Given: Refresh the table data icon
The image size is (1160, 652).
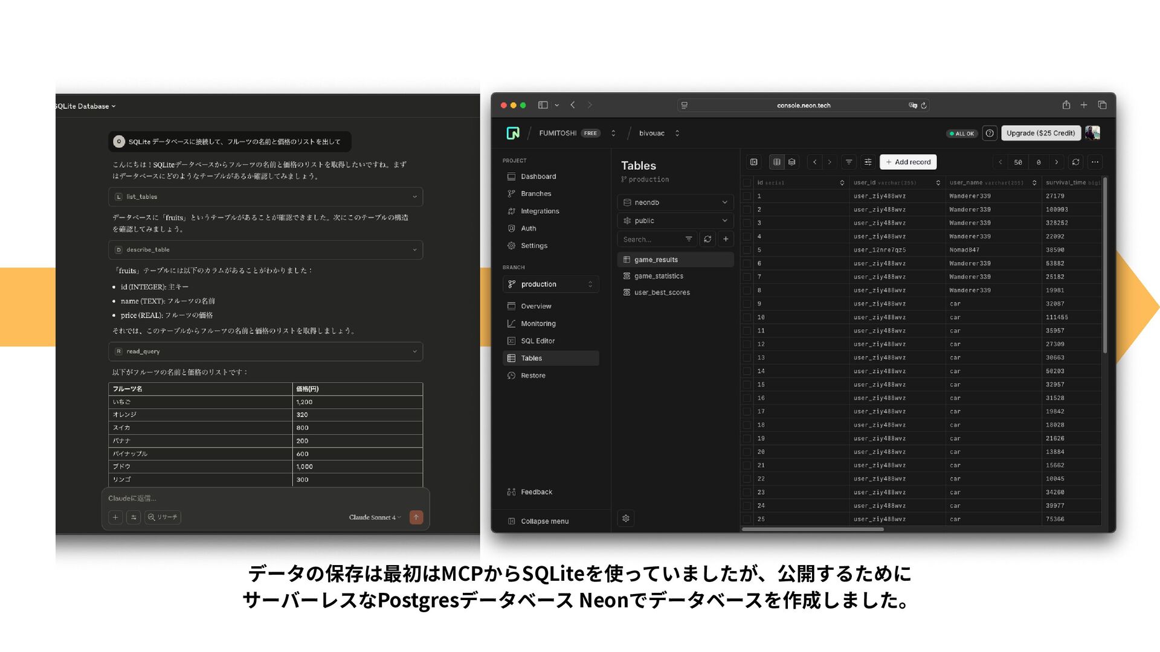Looking at the screenshot, I should click(1076, 162).
